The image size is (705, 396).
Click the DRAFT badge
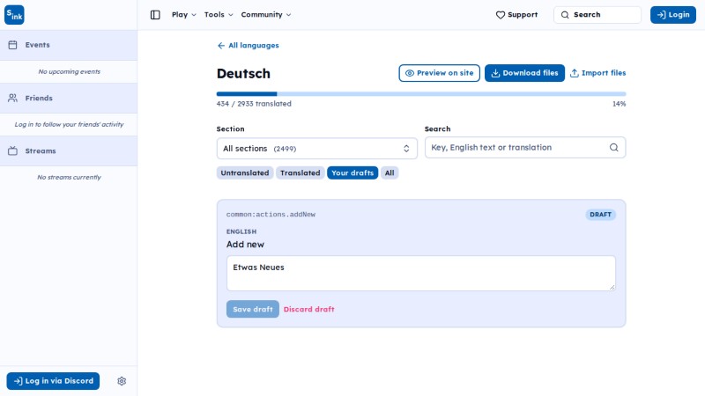(x=600, y=215)
